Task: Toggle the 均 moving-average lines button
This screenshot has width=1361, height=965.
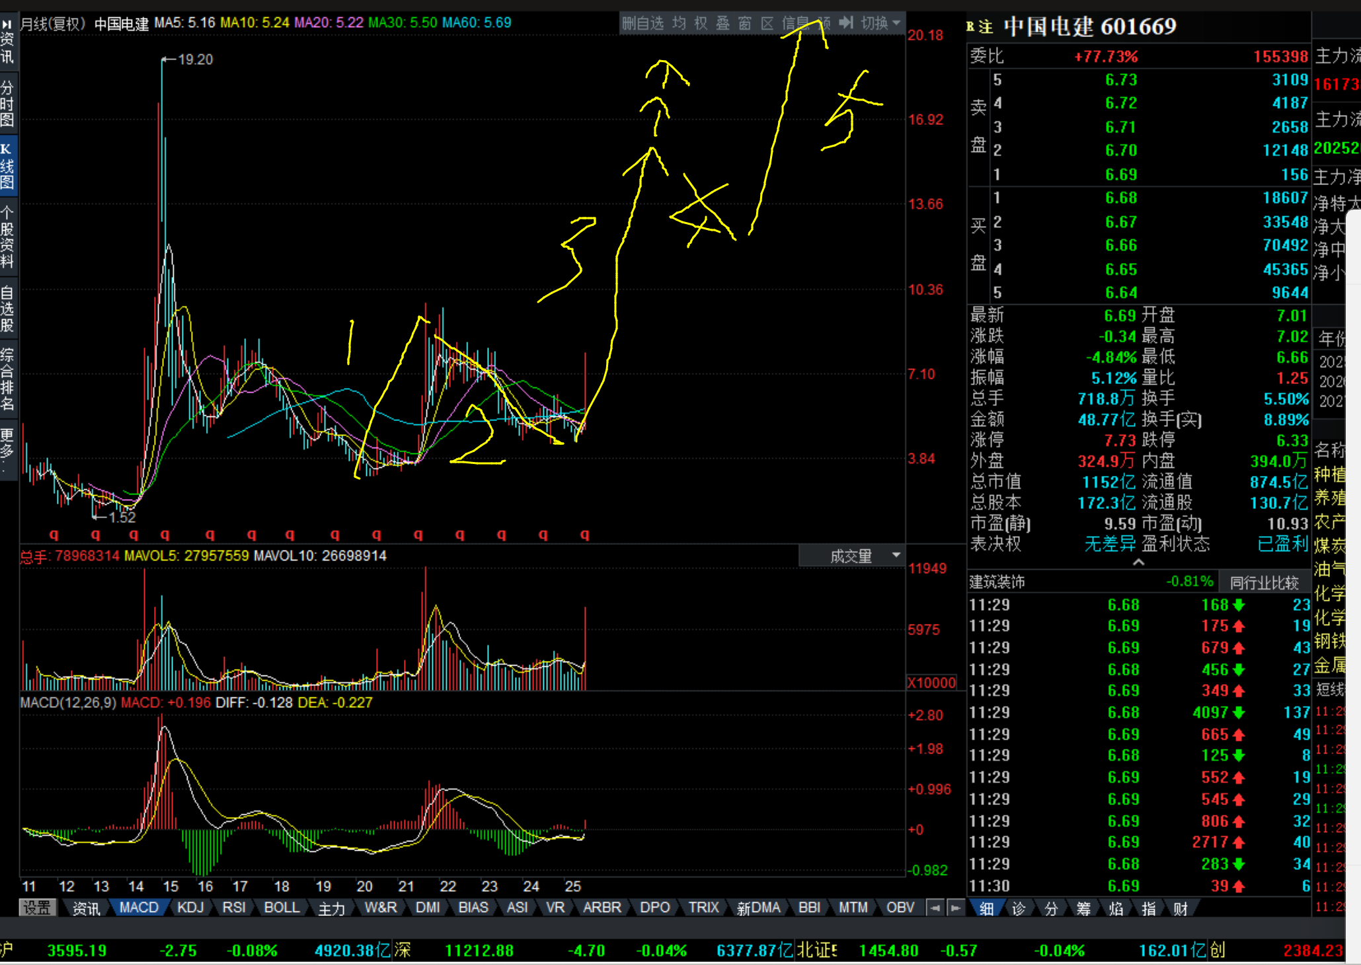Action: [x=679, y=24]
